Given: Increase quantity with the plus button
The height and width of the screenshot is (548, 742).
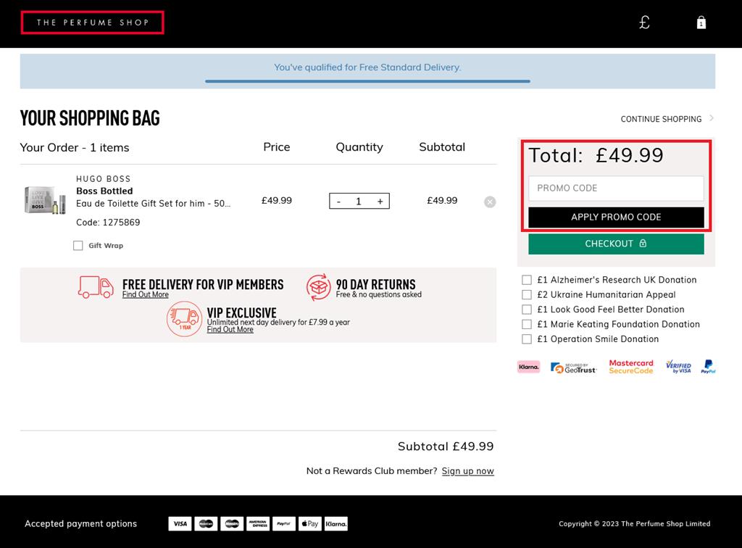Looking at the screenshot, I should 380,202.
